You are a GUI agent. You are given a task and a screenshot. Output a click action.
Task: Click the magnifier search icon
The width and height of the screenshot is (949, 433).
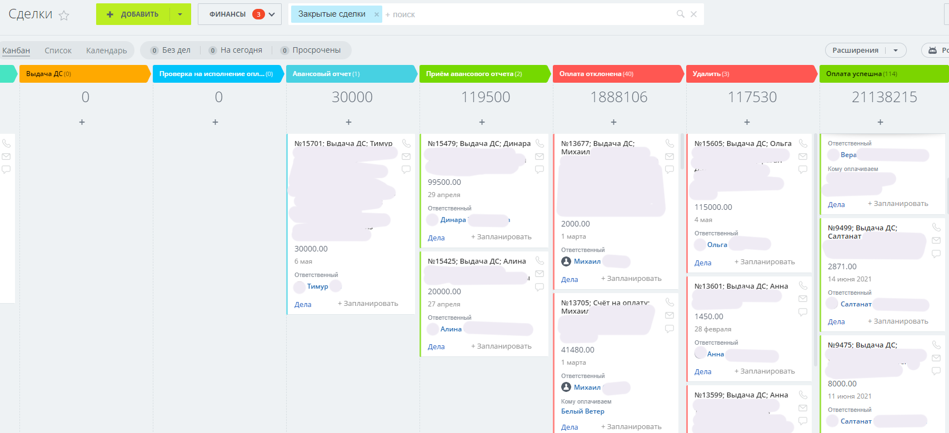(x=681, y=14)
